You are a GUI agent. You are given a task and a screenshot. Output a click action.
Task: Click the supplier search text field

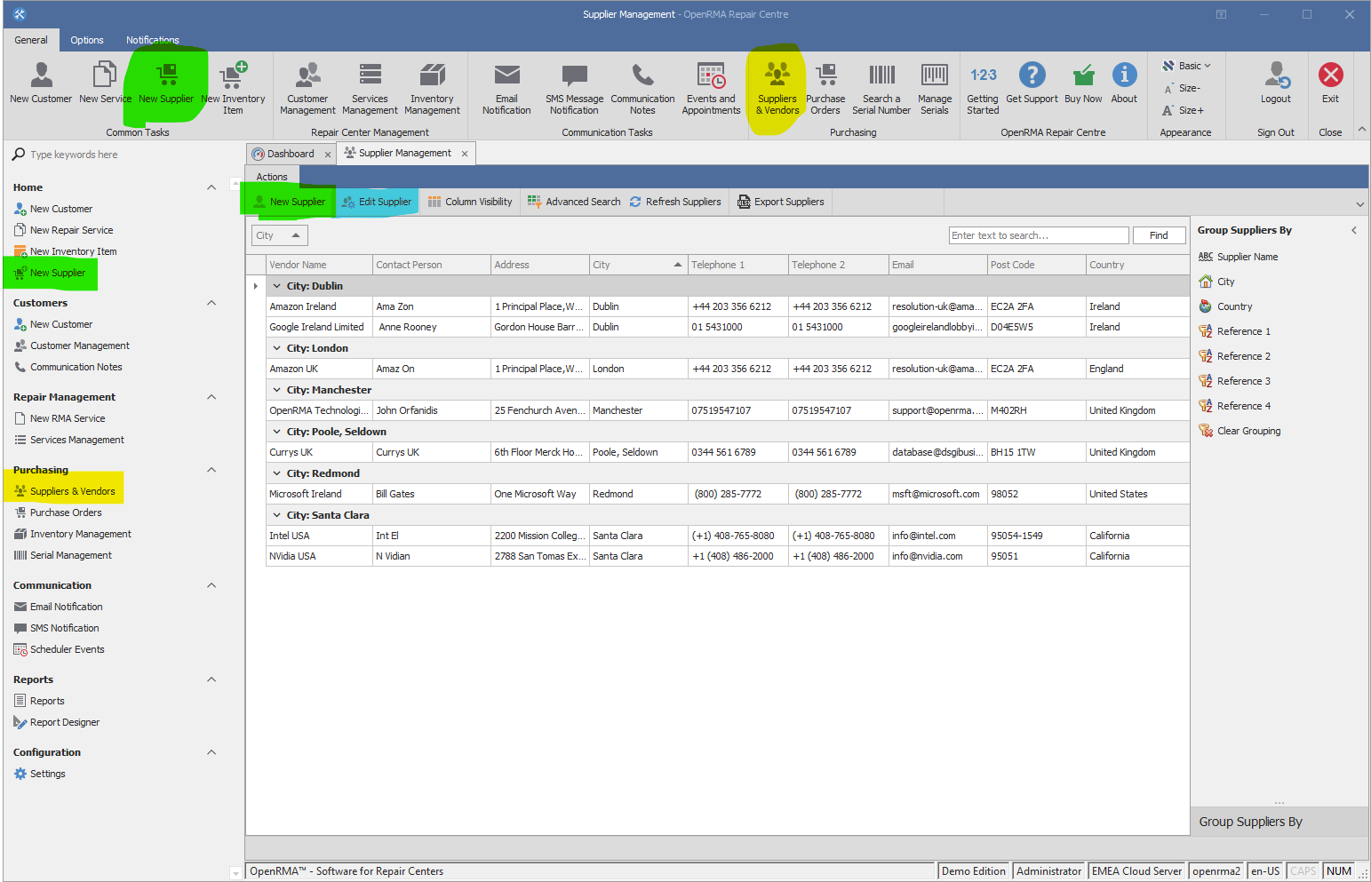1039,235
